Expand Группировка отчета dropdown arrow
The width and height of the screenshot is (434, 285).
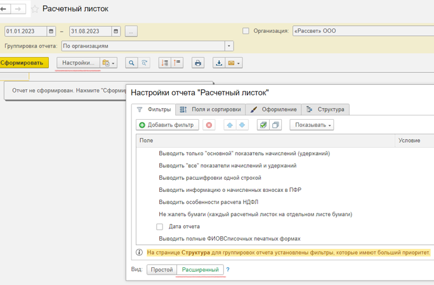click(229, 46)
